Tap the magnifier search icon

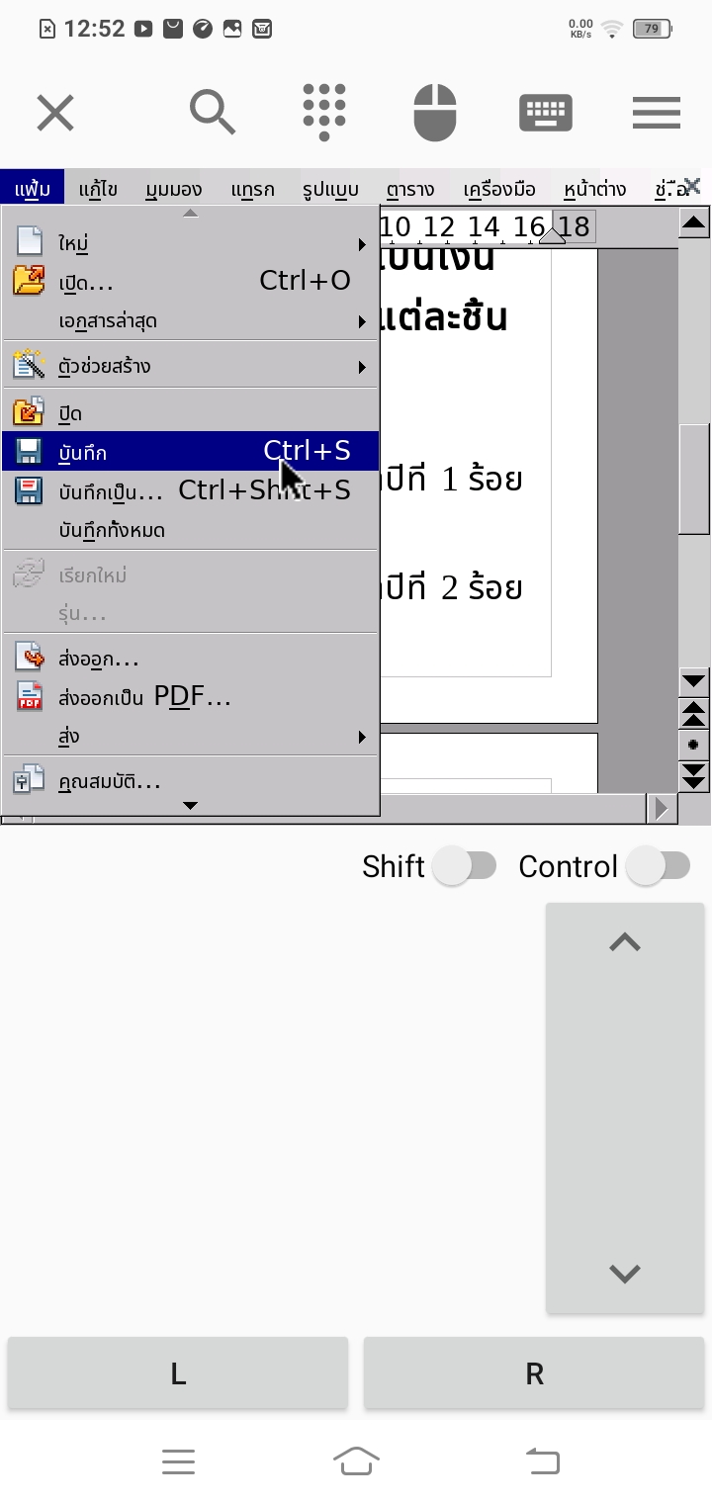pos(212,112)
